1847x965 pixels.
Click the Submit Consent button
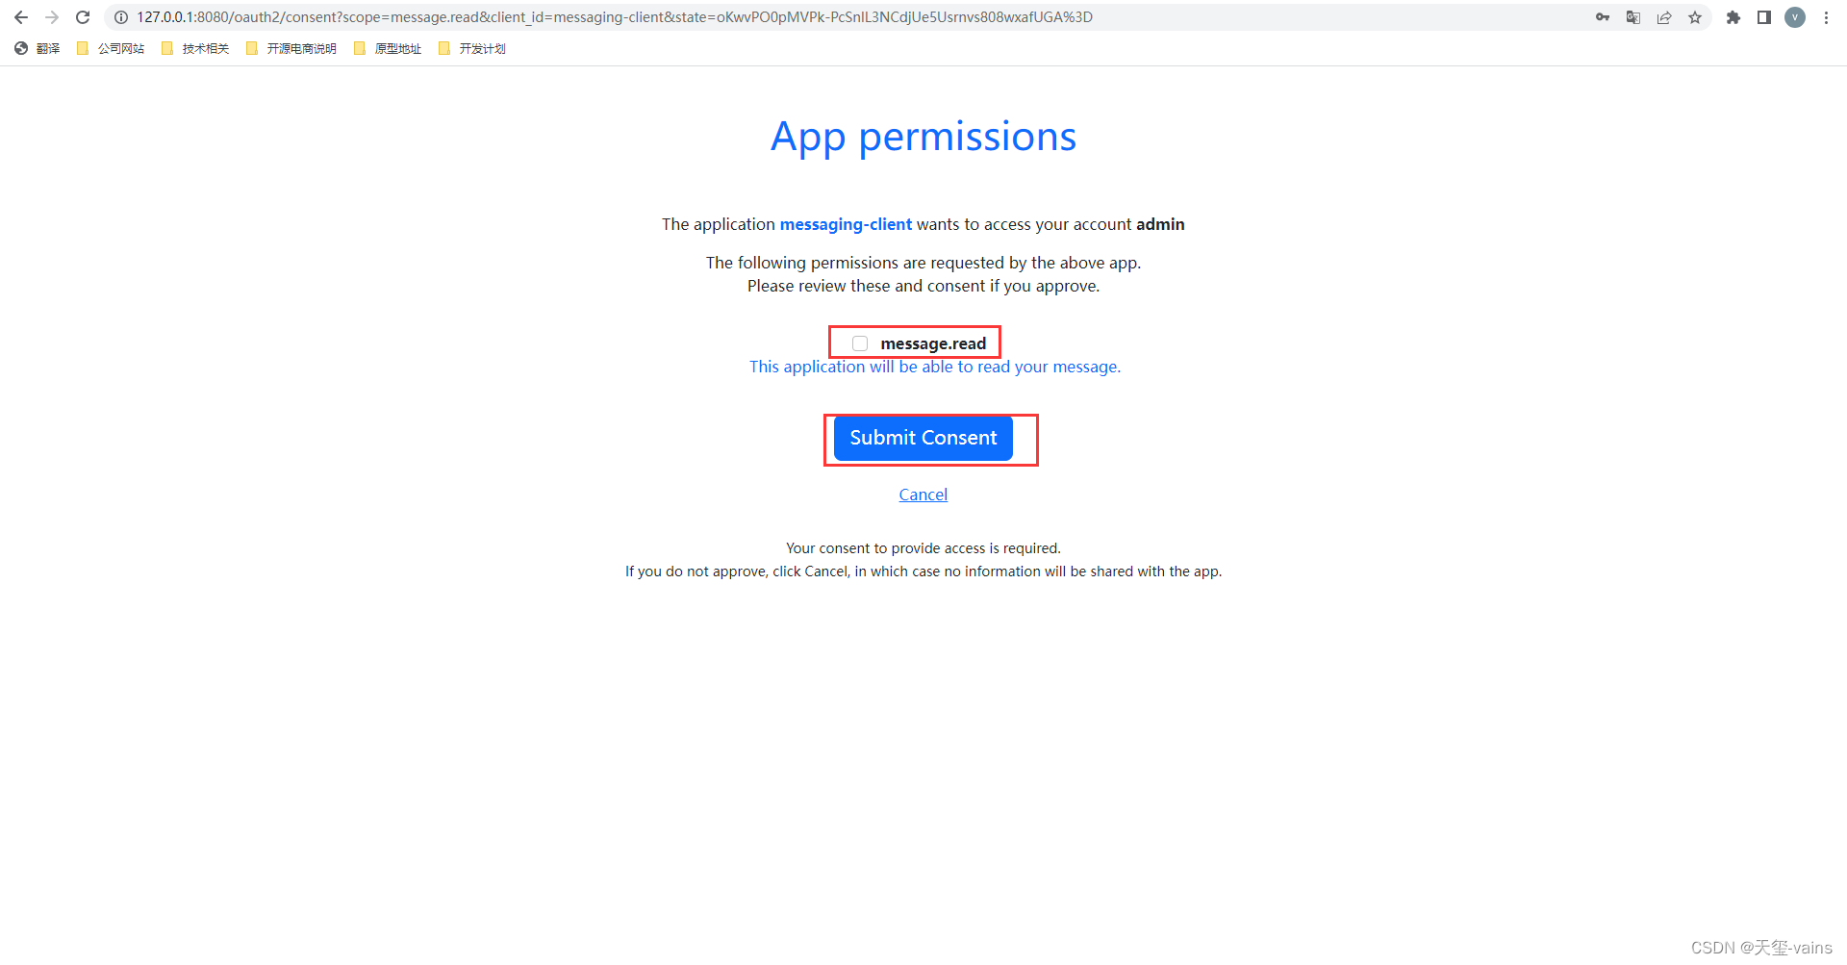pos(923,438)
